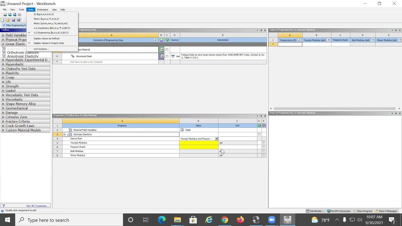Click the Open project folder icon
Screen dimensions: 402x226
click(x=8, y=20)
